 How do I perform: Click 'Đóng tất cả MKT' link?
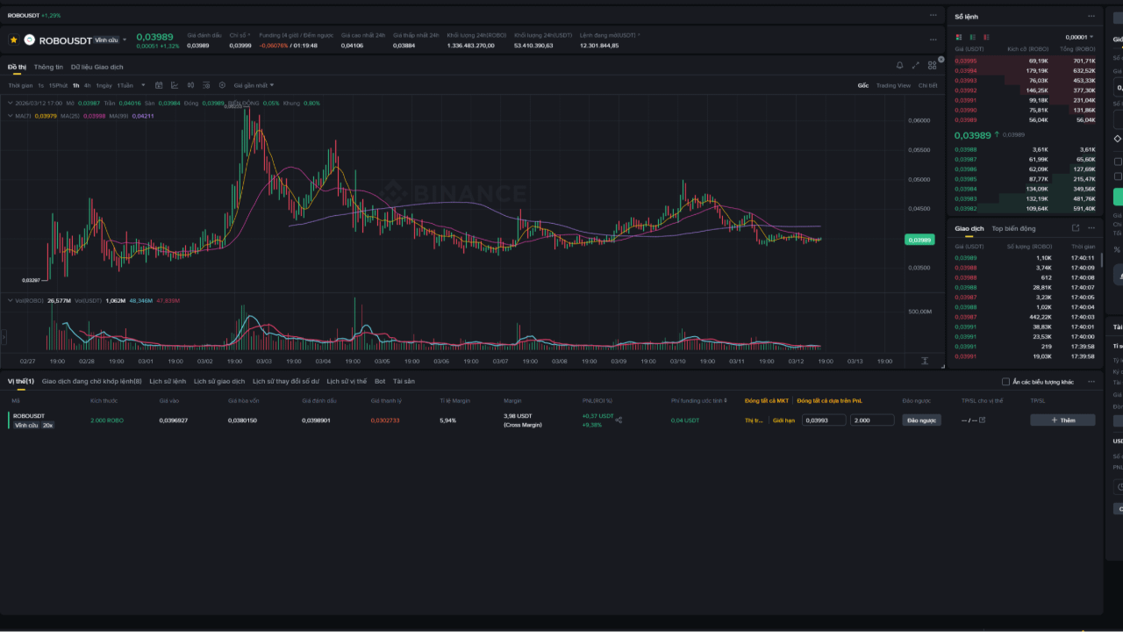tap(767, 400)
